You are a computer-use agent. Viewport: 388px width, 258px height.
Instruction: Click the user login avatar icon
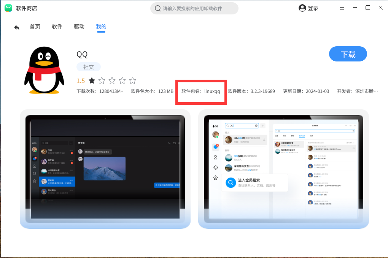pyautogui.click(x=302, y=8)
